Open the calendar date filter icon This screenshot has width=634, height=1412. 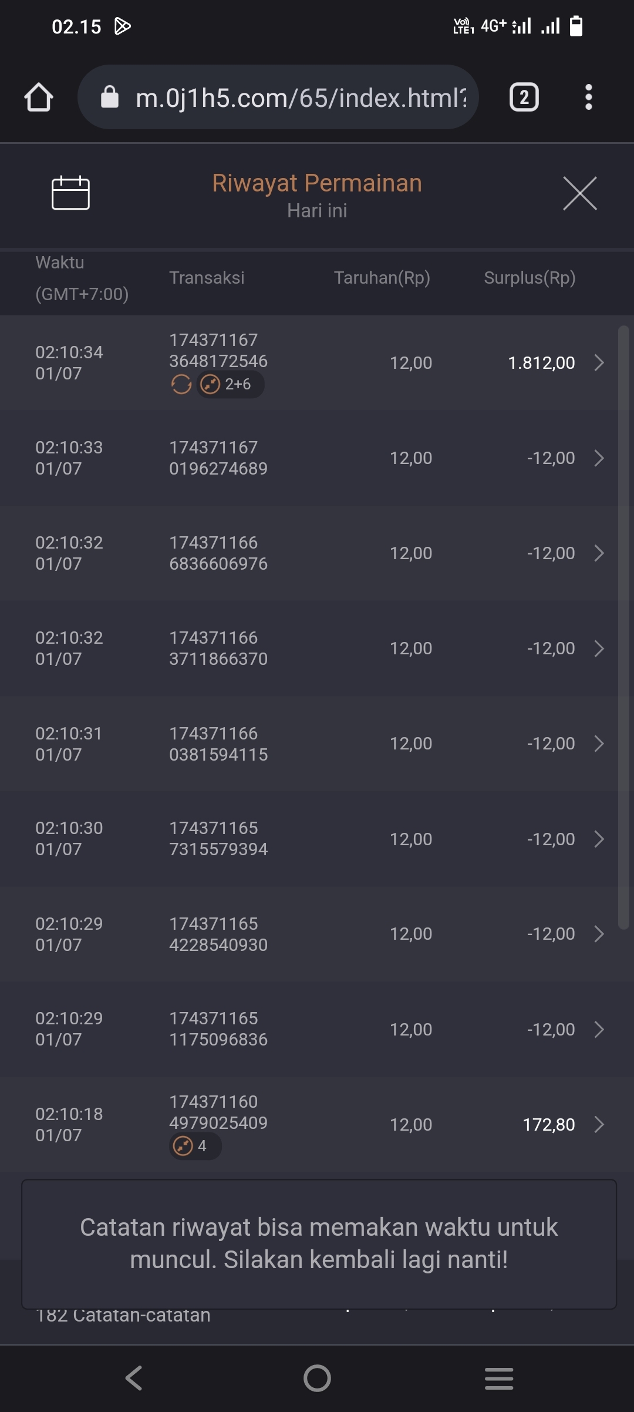(70, 193)
